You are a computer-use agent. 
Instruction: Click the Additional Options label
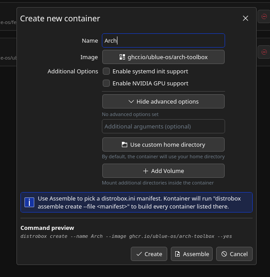pos(73,71)
